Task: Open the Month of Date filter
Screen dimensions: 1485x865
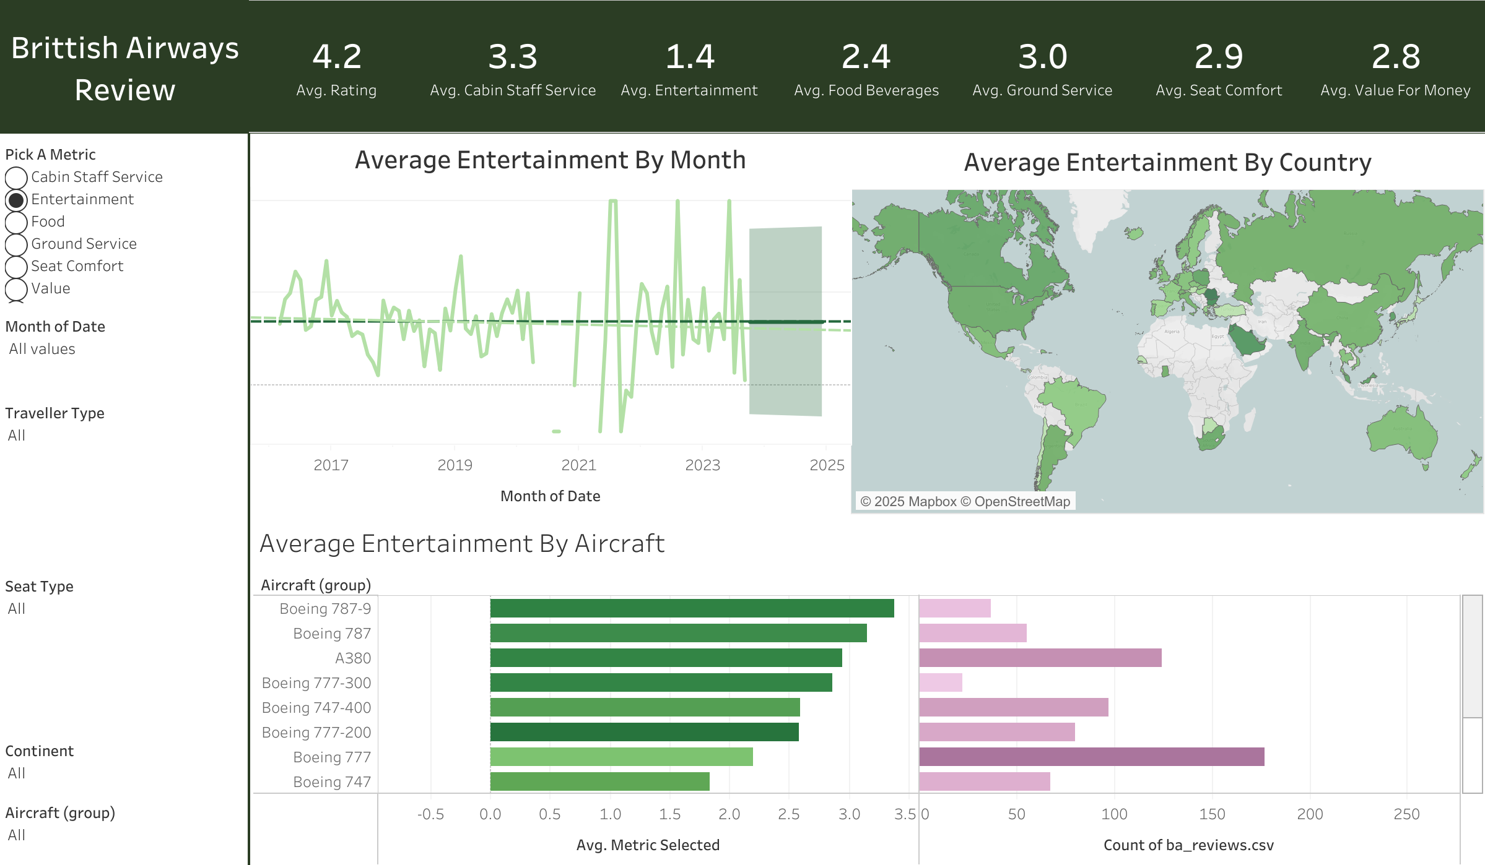Action: 42,349
